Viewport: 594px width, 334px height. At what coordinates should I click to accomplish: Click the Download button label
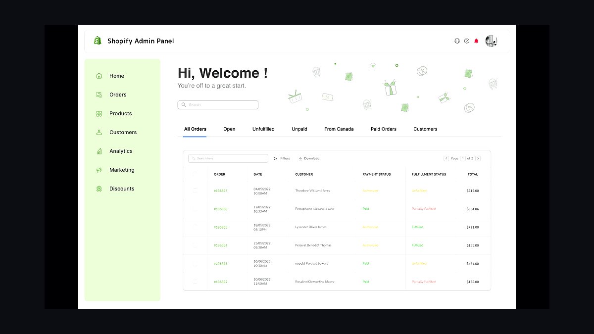(312, 158)
